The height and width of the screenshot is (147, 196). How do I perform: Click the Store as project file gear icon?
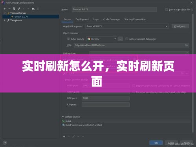192,9
